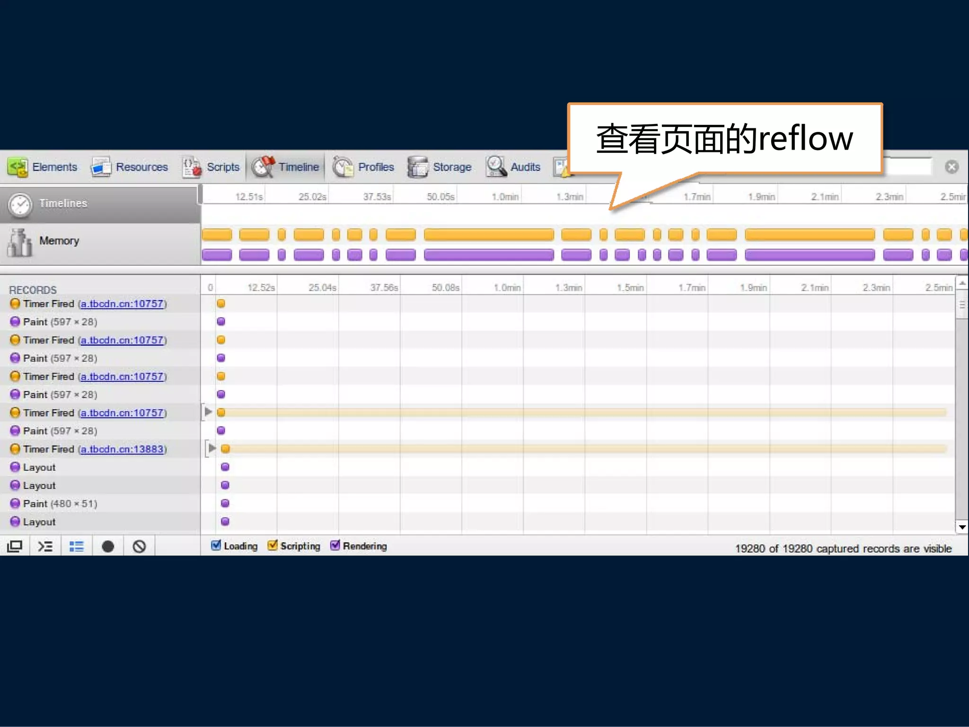Click the dock to window icon

(x=15, y=547)
